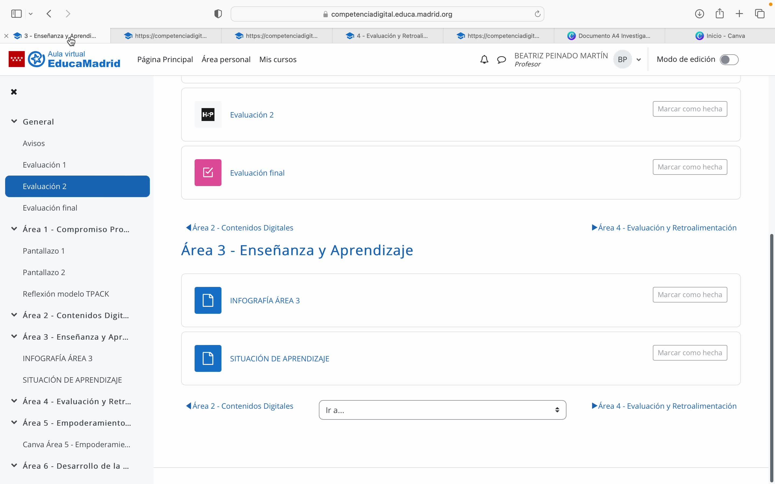Click the INFOGRAFÍA ÁREA 3 file icon

pyautogui.click(x=208, y=300)
